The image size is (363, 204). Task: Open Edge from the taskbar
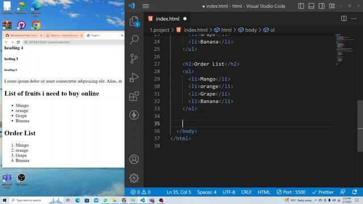(x=77, y=200)
